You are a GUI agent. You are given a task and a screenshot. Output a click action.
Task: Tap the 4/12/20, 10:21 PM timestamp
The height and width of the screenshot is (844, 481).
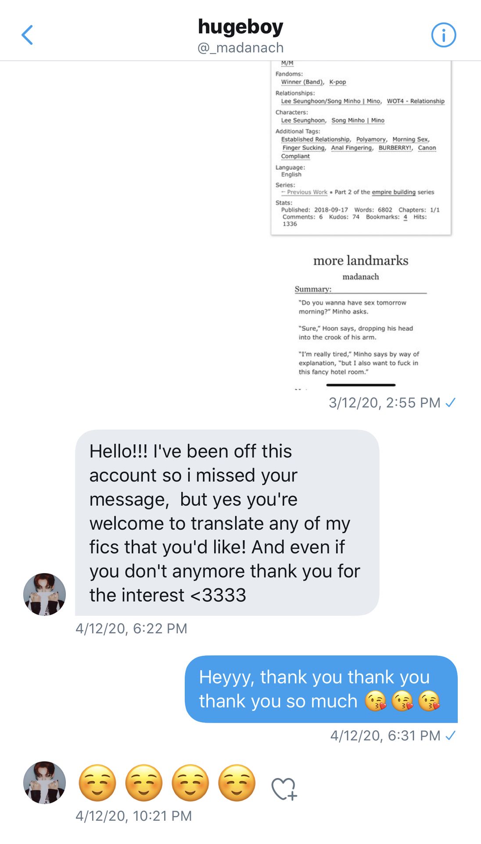coord(133,816)
